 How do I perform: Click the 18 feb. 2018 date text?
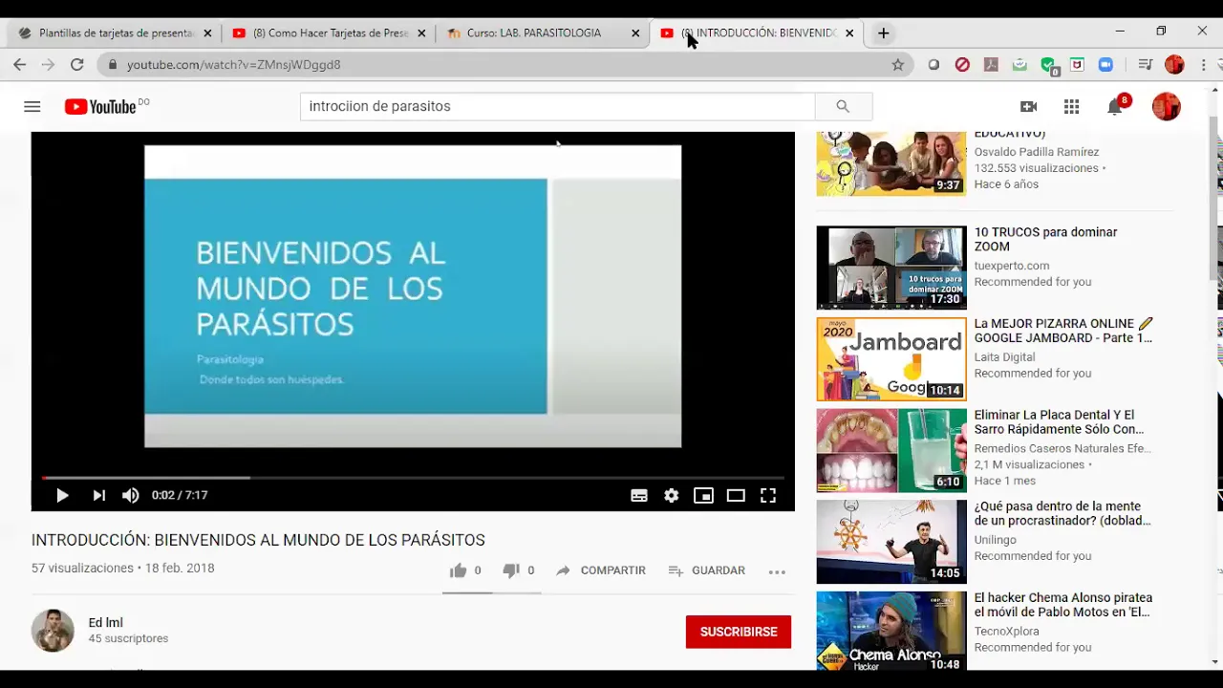coord(180,568)
